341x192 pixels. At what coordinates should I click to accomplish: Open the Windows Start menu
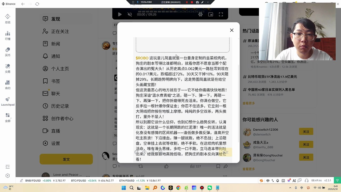coord(124,188)
